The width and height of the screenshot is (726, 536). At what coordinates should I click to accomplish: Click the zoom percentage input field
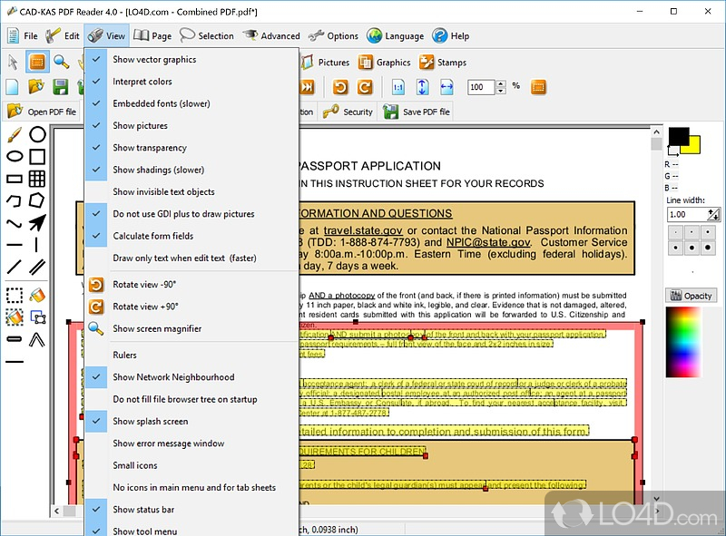pyautogui.click(x=481, y=87)
